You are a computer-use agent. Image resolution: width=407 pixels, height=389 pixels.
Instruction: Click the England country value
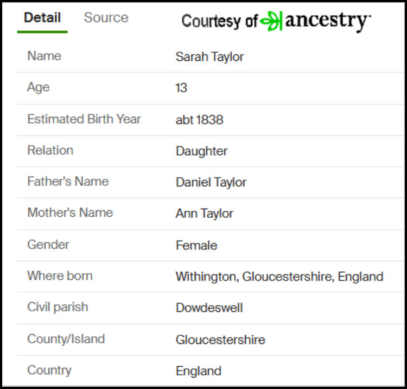pyautogui.click(x=198, y=372)
